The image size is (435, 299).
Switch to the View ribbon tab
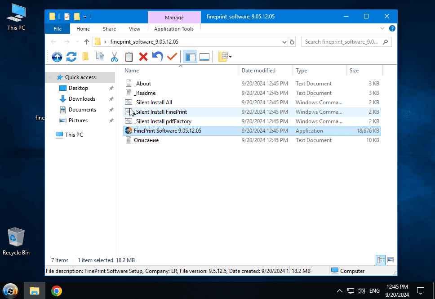(x=134, y=29)
